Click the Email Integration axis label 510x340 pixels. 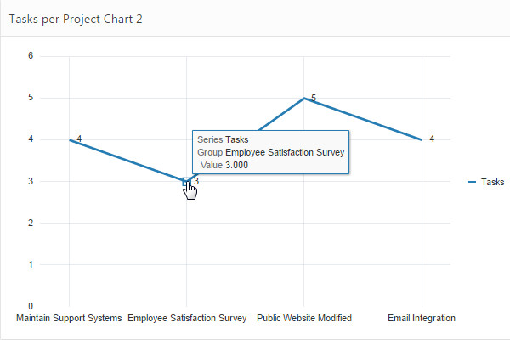[421, 319]
